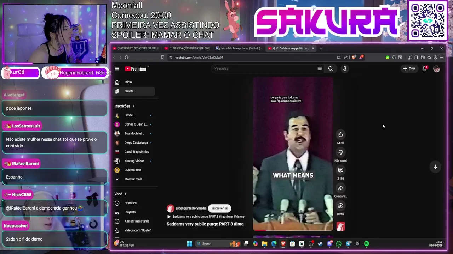
Task: Open the @penguinhistorymedia channel
Action: 191,208
